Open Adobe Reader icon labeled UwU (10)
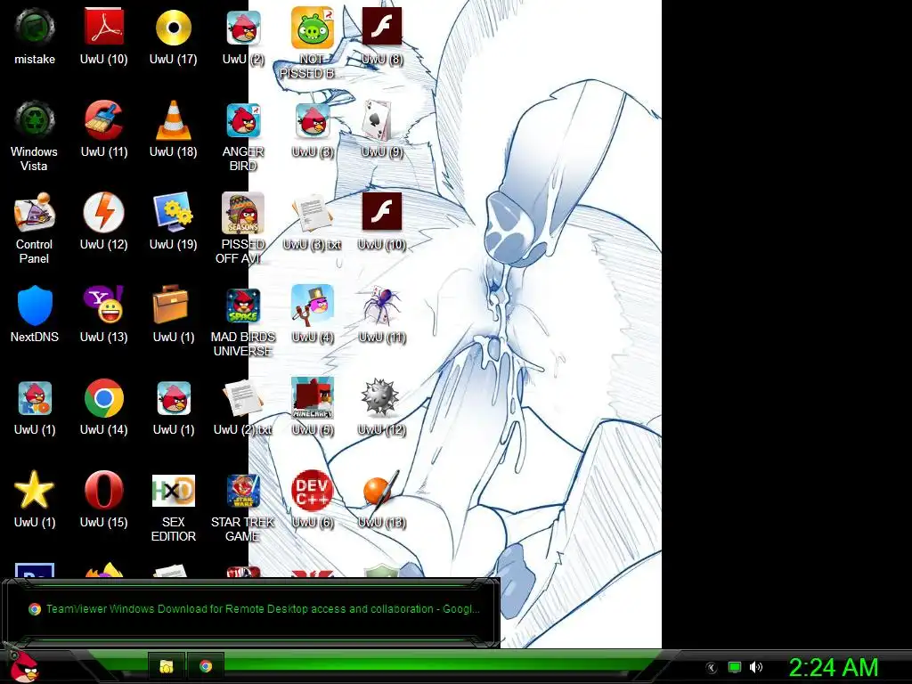This screenshot has width=912, height=684. 103,36
